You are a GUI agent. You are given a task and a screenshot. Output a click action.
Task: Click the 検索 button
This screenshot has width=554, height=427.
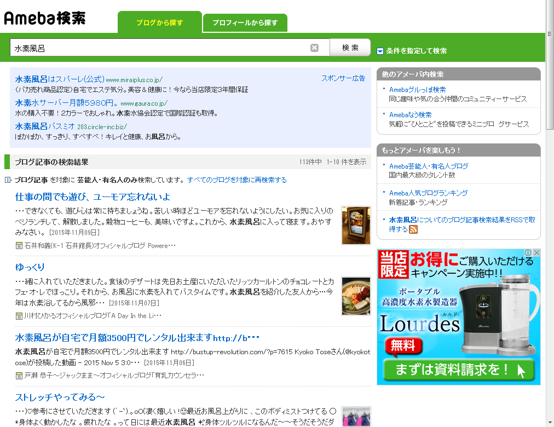pos(350,48)
